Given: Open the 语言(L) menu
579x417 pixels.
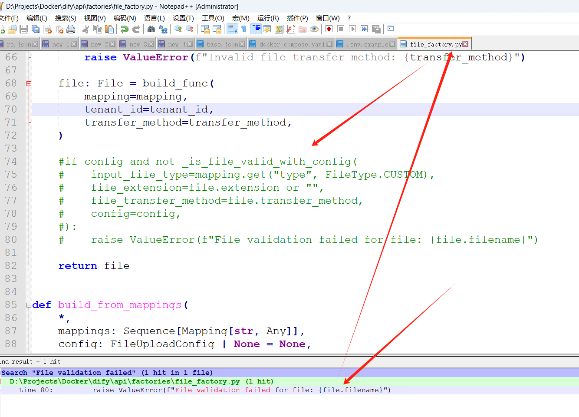Looking at the screenshot, I should [x=155, y=18].
